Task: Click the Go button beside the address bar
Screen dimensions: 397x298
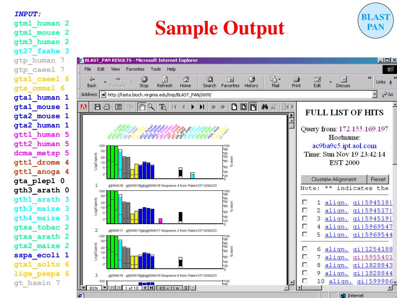Action: point(388,95)
